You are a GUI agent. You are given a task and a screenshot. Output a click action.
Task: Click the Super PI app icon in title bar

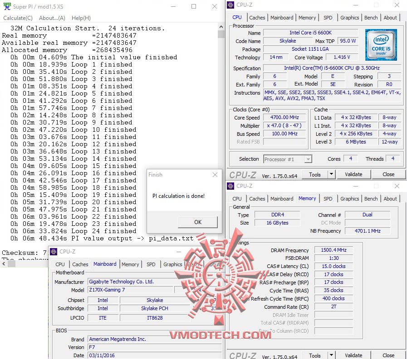click(x=7, y=6)
